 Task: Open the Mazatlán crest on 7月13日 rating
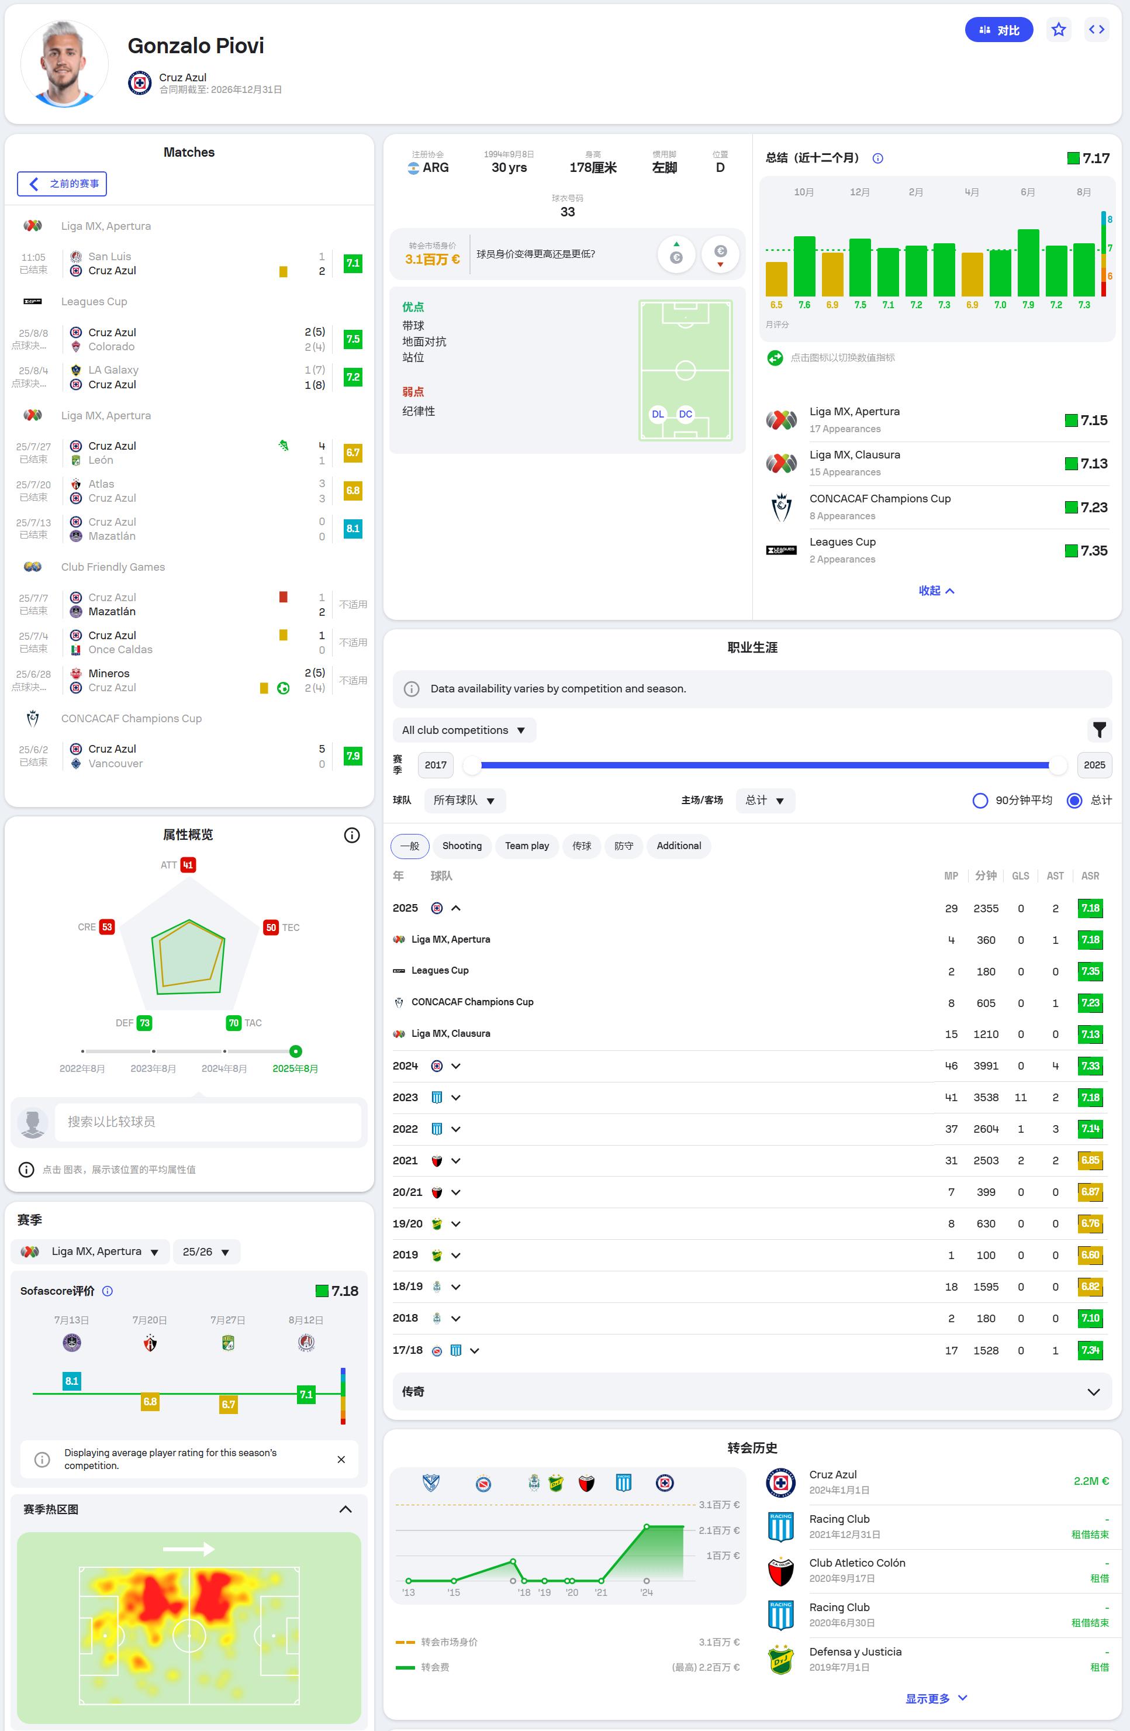click(x=71, y=1343)
